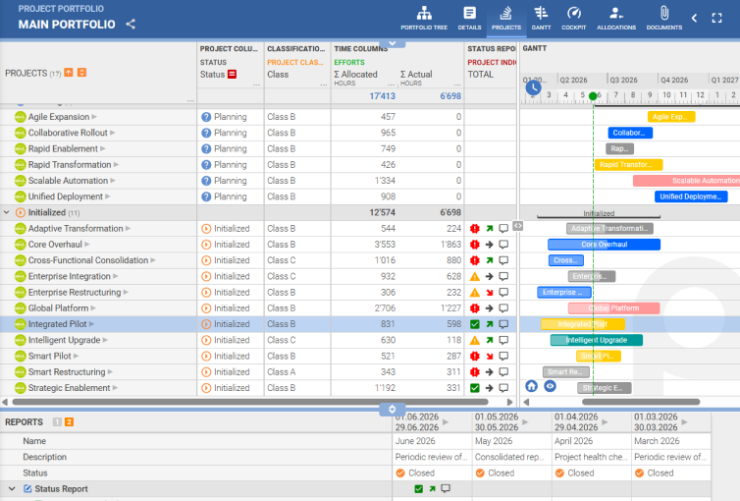Click the column menu dots under Status
This screenshot has height=501, width=740.
[257, 85]
